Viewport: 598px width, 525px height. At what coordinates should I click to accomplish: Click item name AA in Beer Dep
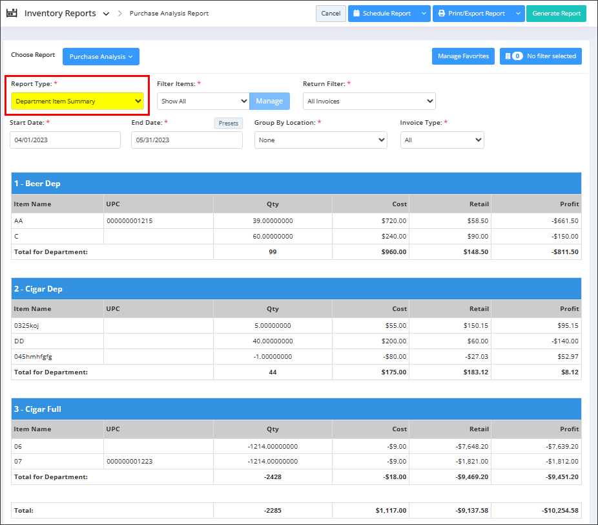point(18,221)
